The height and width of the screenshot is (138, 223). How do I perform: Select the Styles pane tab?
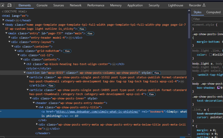coord(197,12)
